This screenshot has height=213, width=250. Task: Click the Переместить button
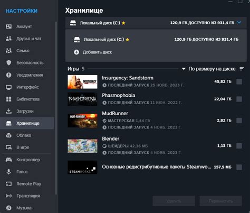click(220, 201)
